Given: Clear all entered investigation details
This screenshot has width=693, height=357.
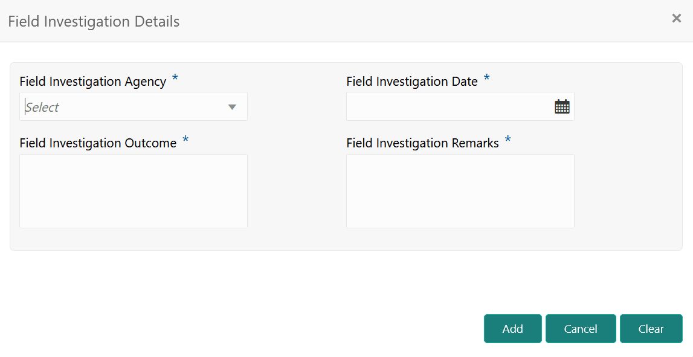Looking at the screenshot, I should tap(651, 328).
